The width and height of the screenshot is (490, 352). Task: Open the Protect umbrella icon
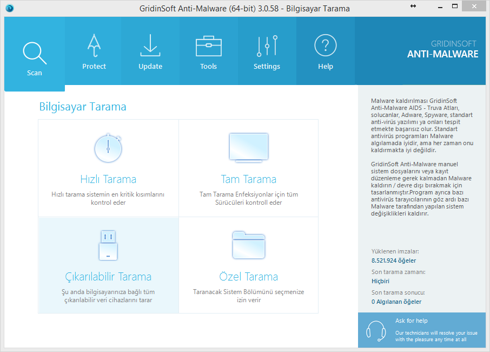click(94, 45)
